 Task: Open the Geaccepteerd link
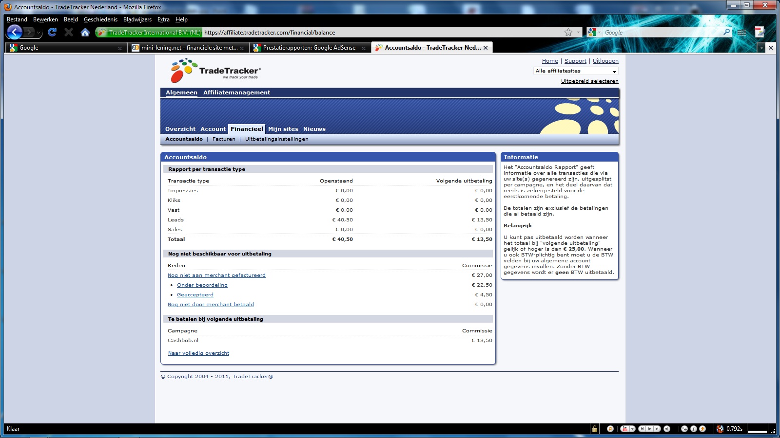pos(195,295)
